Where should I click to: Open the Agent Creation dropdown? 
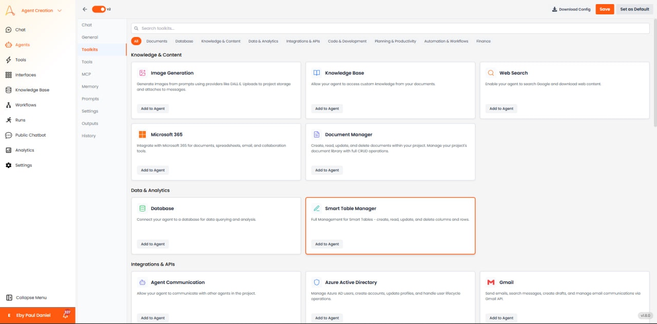click(36, 10)
